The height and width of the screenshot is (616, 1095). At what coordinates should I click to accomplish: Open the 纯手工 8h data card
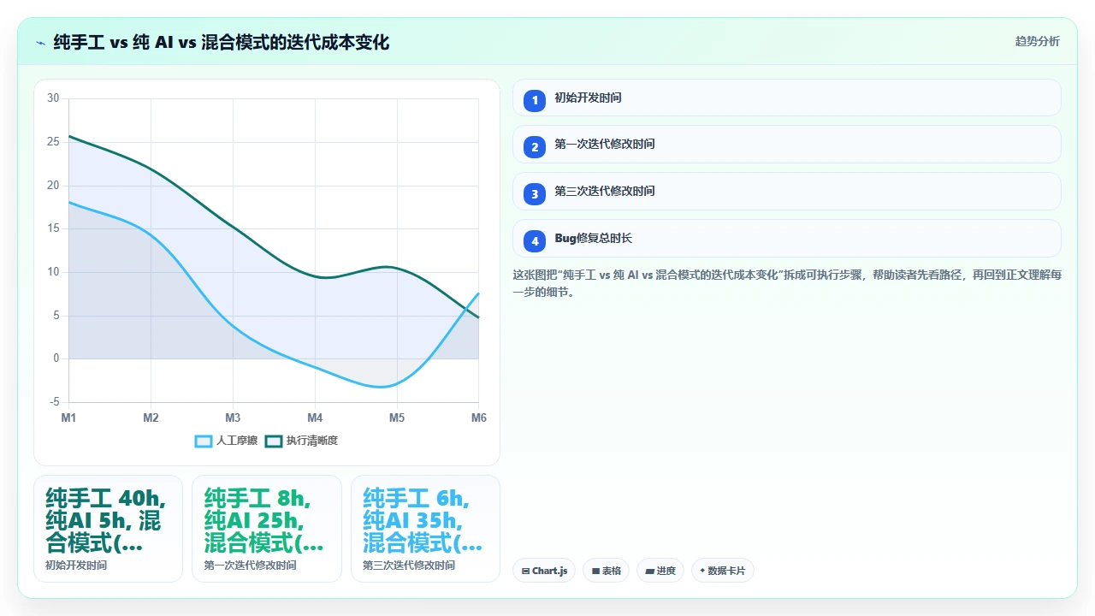pos(266,529)
